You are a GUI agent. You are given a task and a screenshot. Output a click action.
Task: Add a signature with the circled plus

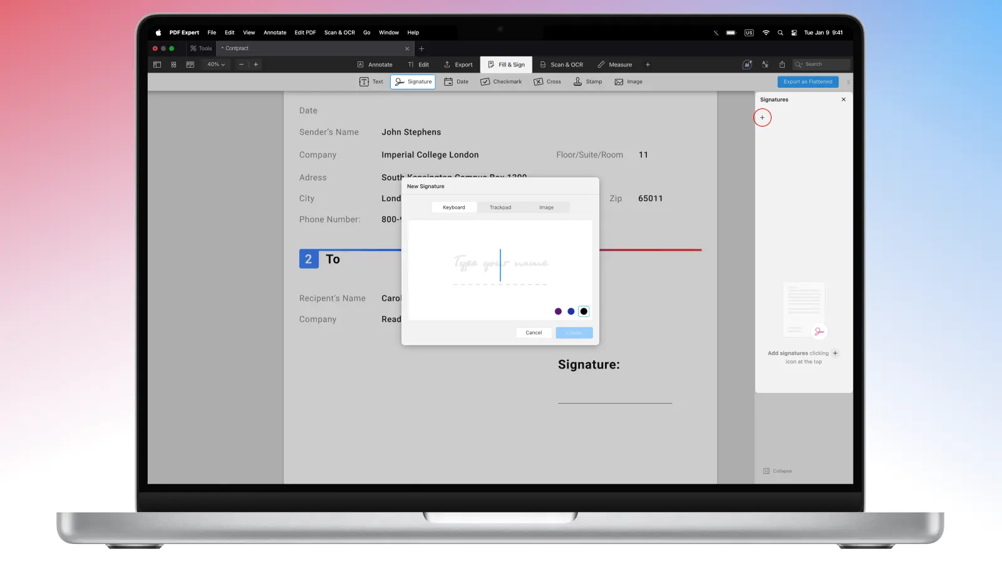(x=762, y=118)
